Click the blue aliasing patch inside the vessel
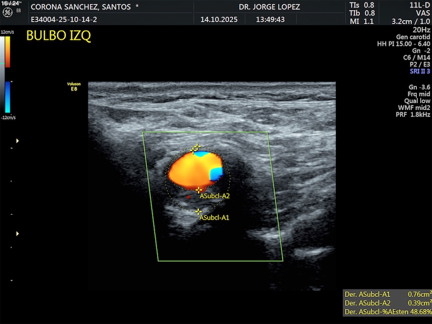Screen dimensions: 432x324 tap(216, 173)
